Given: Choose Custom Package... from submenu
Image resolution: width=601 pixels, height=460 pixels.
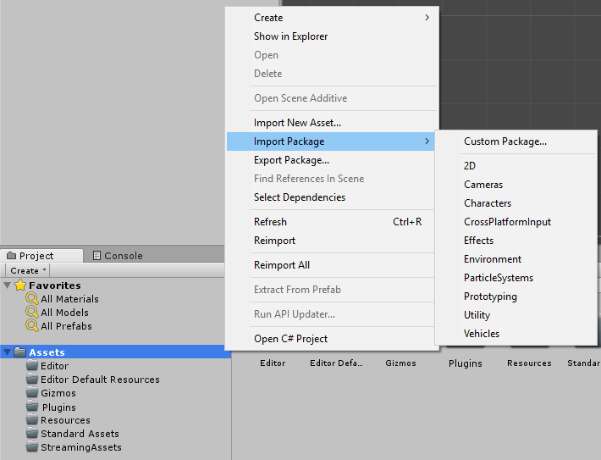Looking at the screenshot, I should pyautogui.click(x=505, y=141).
